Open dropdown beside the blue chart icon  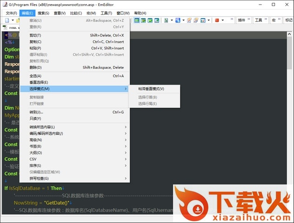[x=208, y=20]
